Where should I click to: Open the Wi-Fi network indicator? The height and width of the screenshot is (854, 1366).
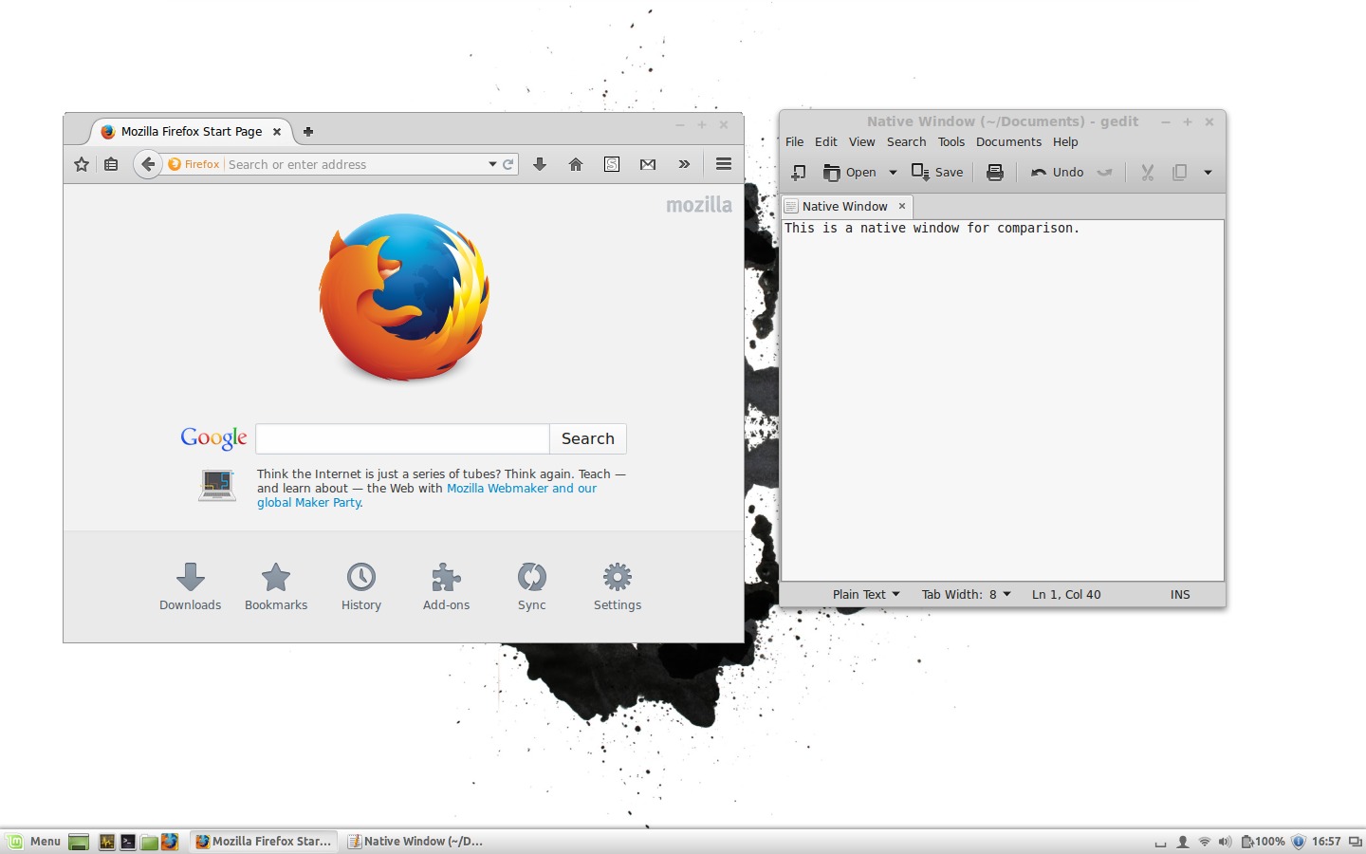point(1204,842)
